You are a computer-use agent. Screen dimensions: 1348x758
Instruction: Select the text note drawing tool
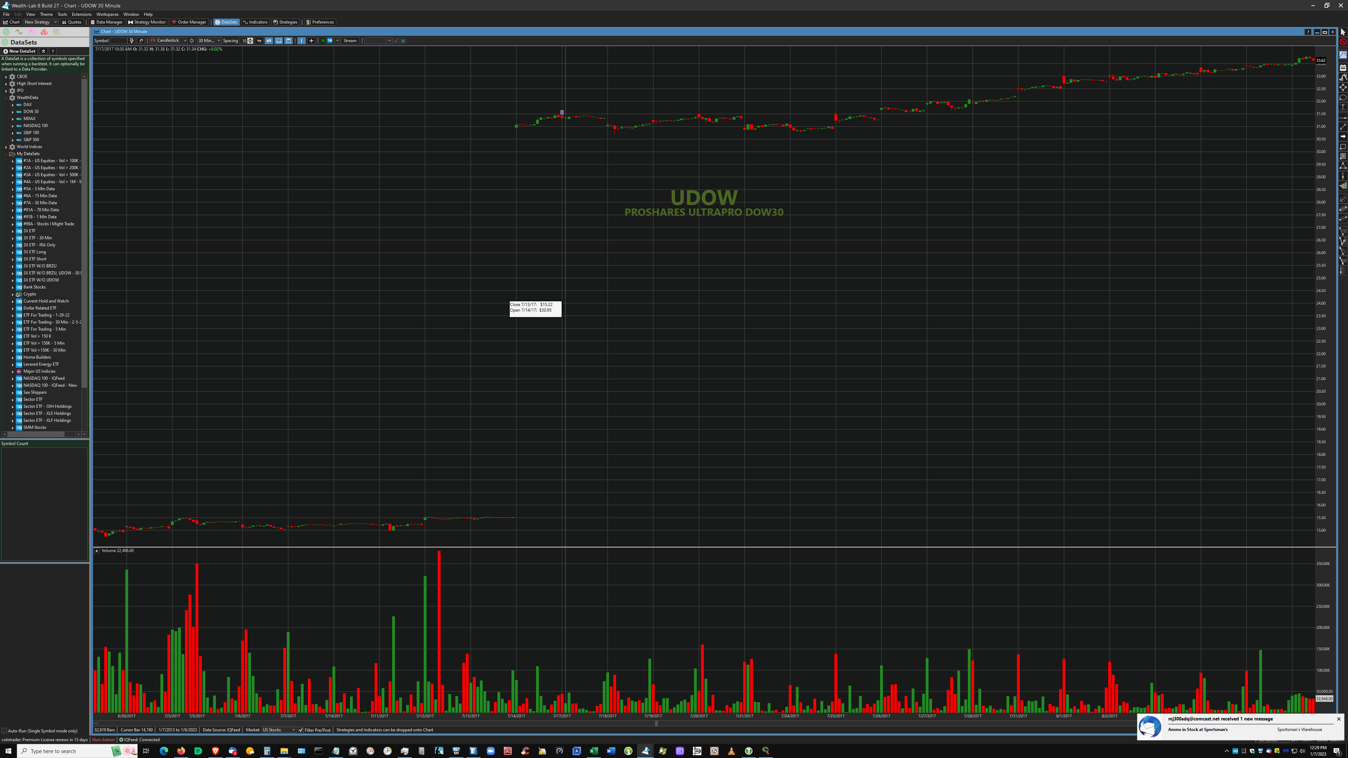[1343, 157]
